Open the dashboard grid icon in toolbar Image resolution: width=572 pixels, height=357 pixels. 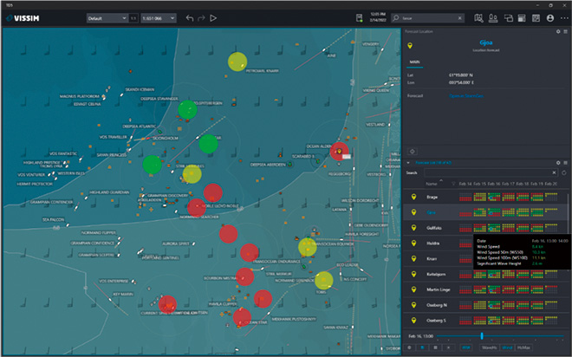pos(536,18)
